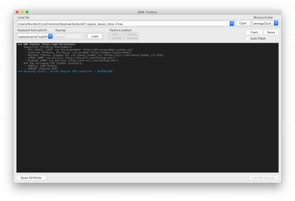
Task: Toggle the STM32 flasher checkbox
Action: click(x=110, y=38)
